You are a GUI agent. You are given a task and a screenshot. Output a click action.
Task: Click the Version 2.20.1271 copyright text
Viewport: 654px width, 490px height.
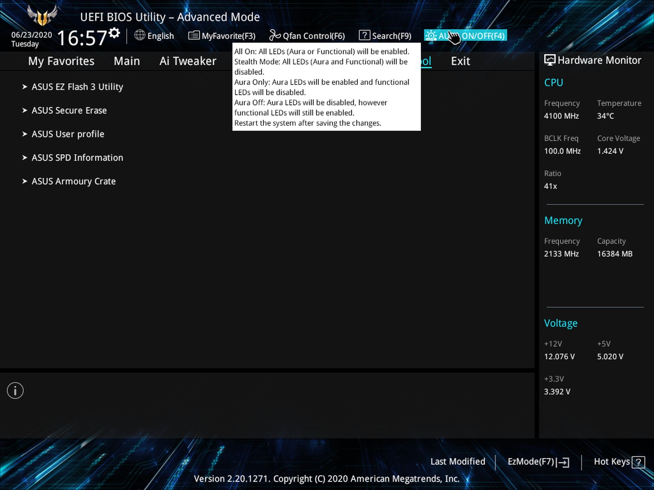point(327,479)
